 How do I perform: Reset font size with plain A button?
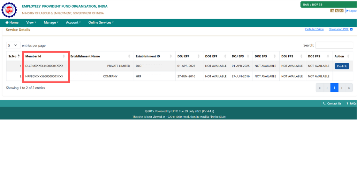pos(337,11)
